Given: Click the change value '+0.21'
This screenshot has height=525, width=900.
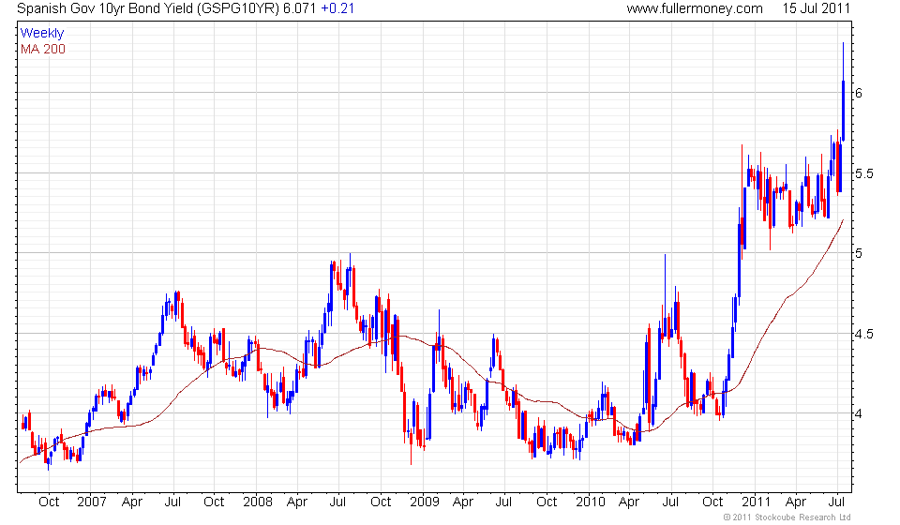Looking at the screenshot, I should point(337,8).
